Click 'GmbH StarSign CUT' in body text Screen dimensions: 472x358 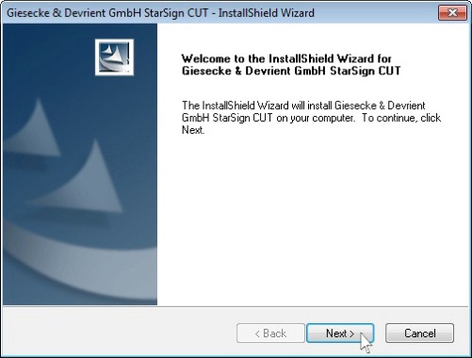(x=227, y=118)
